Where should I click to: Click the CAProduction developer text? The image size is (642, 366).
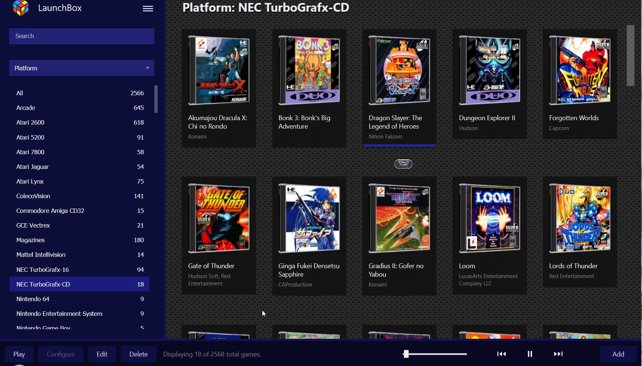pos(295,285)
